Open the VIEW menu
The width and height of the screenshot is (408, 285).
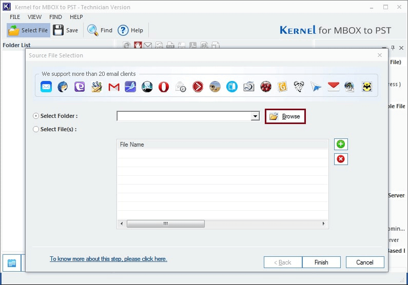[34, 17]
